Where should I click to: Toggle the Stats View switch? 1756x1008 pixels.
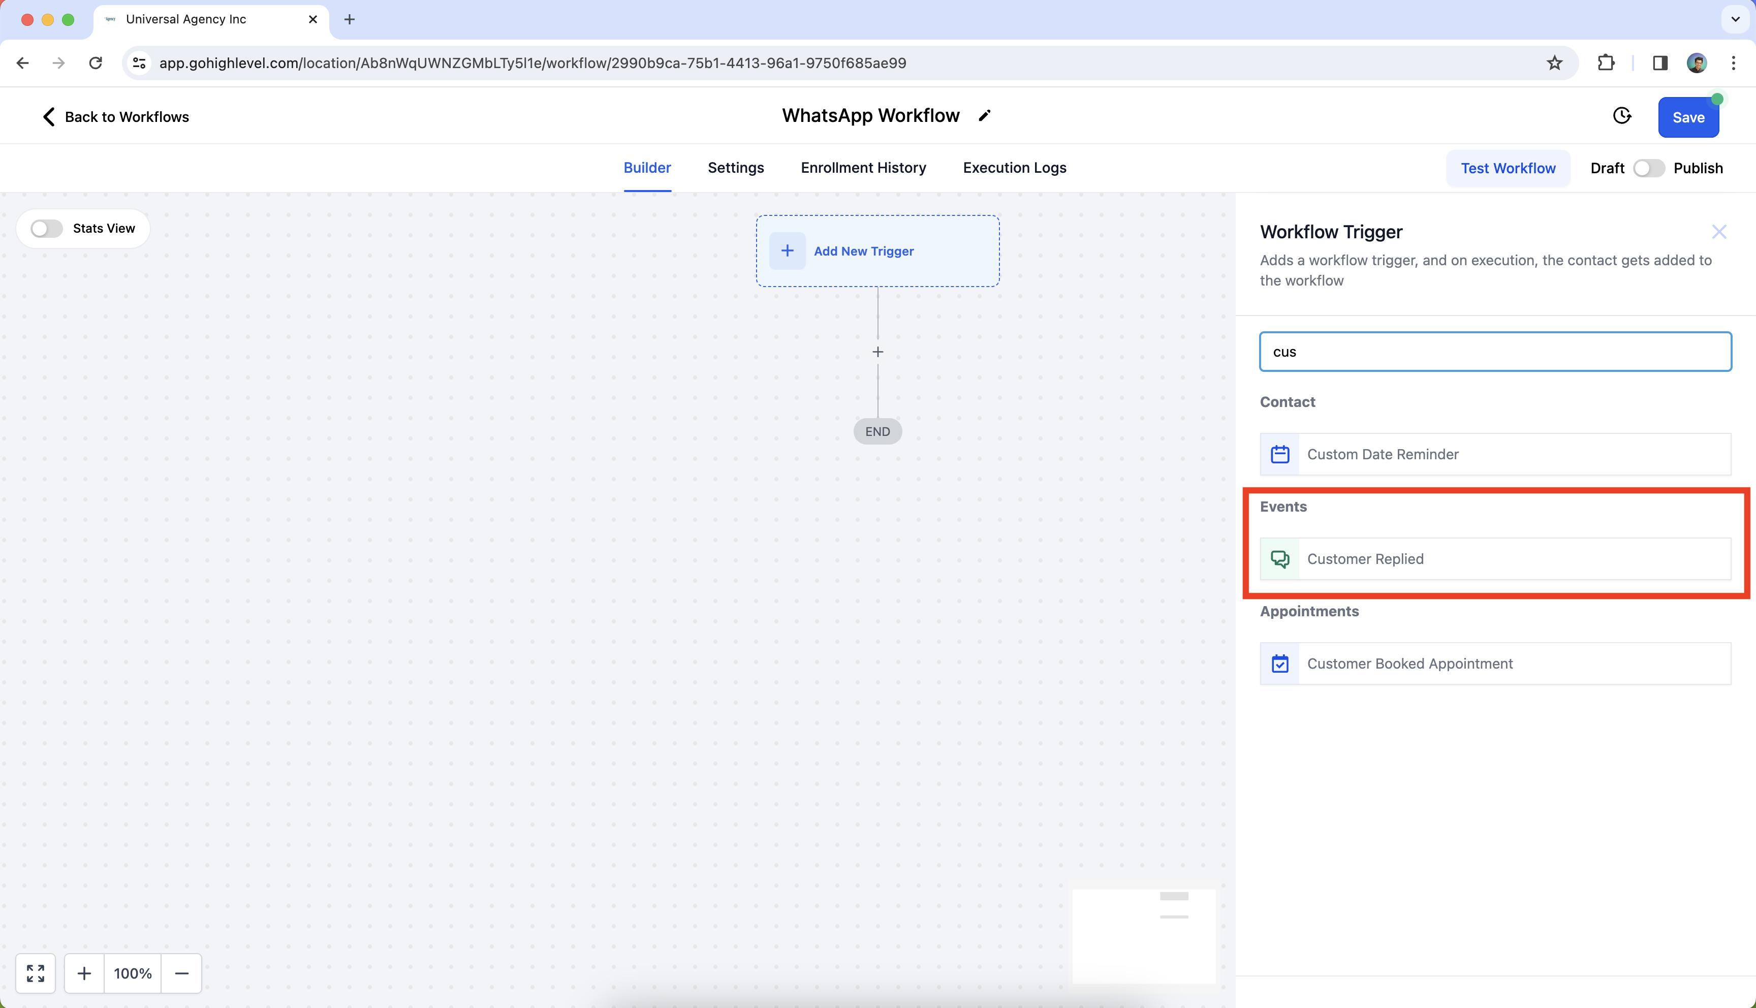pyautogui.click(x=47, y=229)
